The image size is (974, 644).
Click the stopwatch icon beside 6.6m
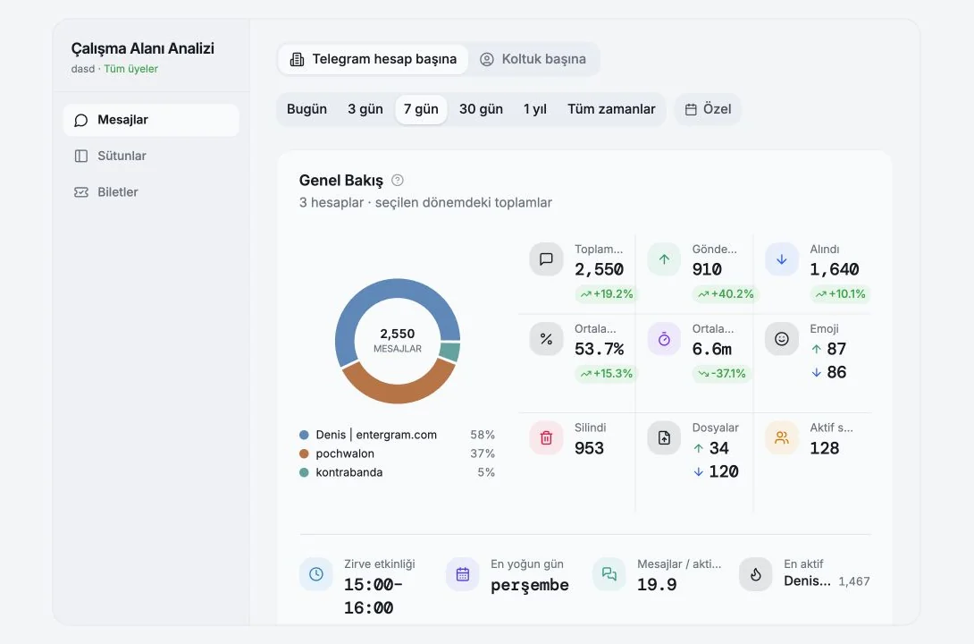point(664,339)
